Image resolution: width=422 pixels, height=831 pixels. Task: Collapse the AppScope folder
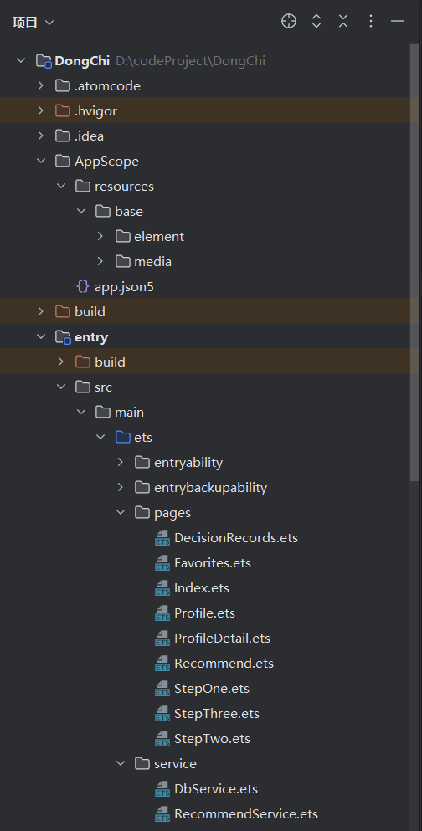[41, 162]
